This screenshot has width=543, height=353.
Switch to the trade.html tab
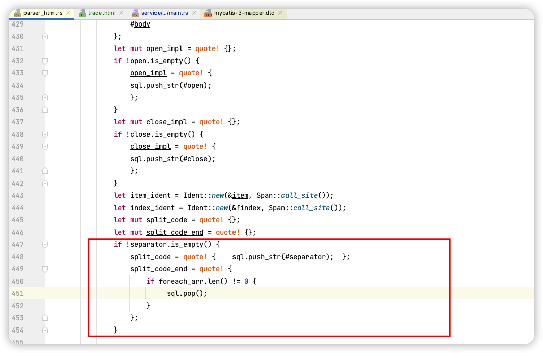pos(101,13)
